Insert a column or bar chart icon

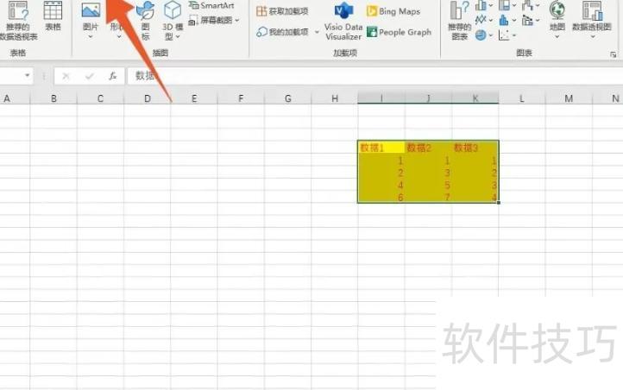(481, 5)
